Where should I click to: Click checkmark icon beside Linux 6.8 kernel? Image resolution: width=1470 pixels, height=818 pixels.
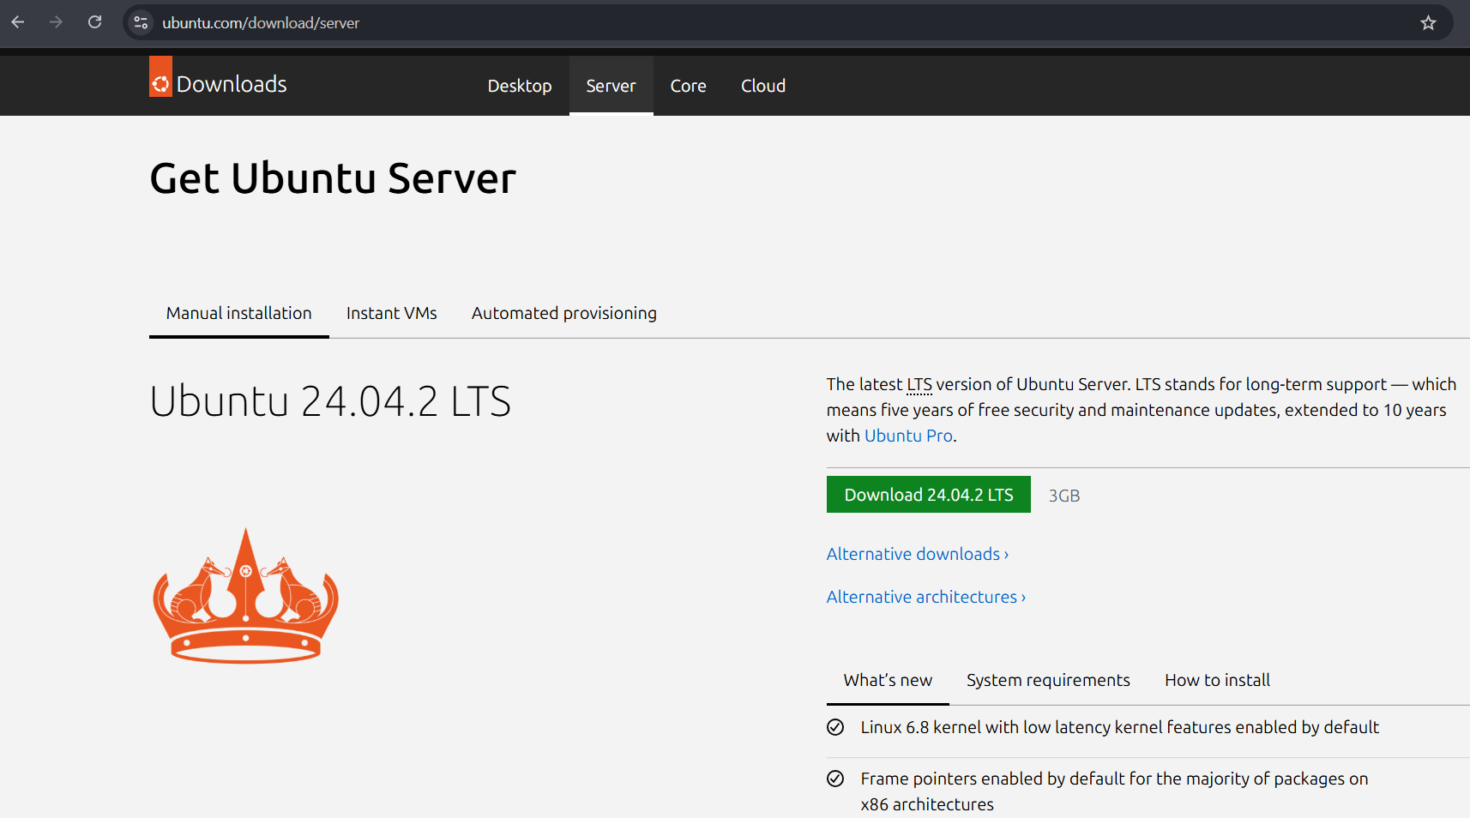tap(835, 727)
